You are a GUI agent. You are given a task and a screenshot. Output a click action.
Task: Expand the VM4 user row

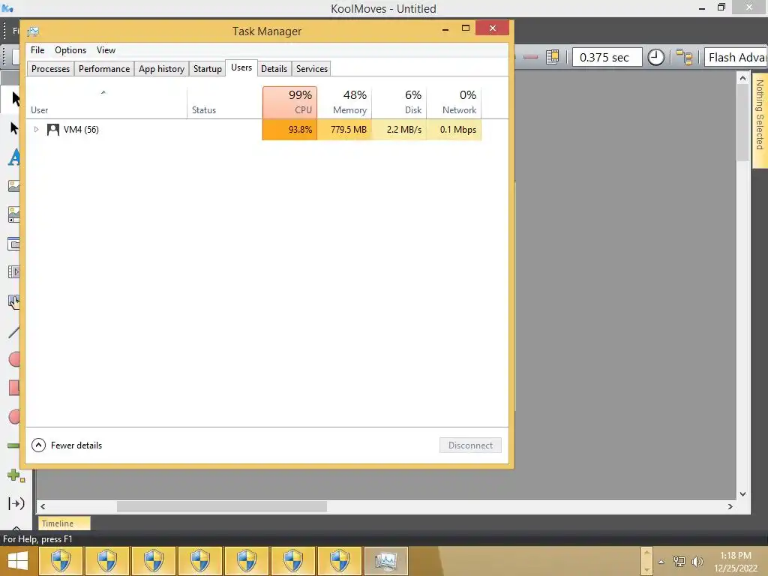(36, 129)
